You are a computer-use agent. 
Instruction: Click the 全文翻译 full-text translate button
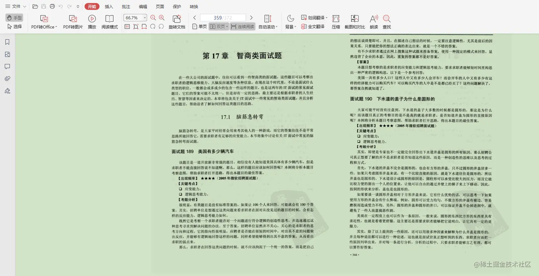[315, 26]
